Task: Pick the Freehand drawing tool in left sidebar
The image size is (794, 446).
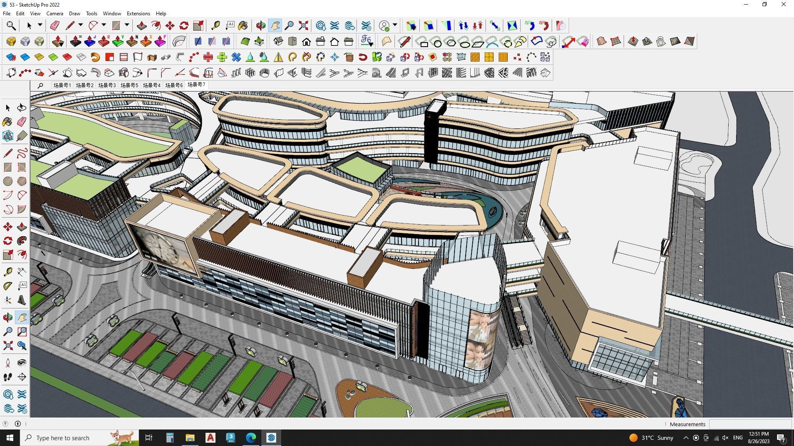Action: pyautogui.click(x=22, y=153)
